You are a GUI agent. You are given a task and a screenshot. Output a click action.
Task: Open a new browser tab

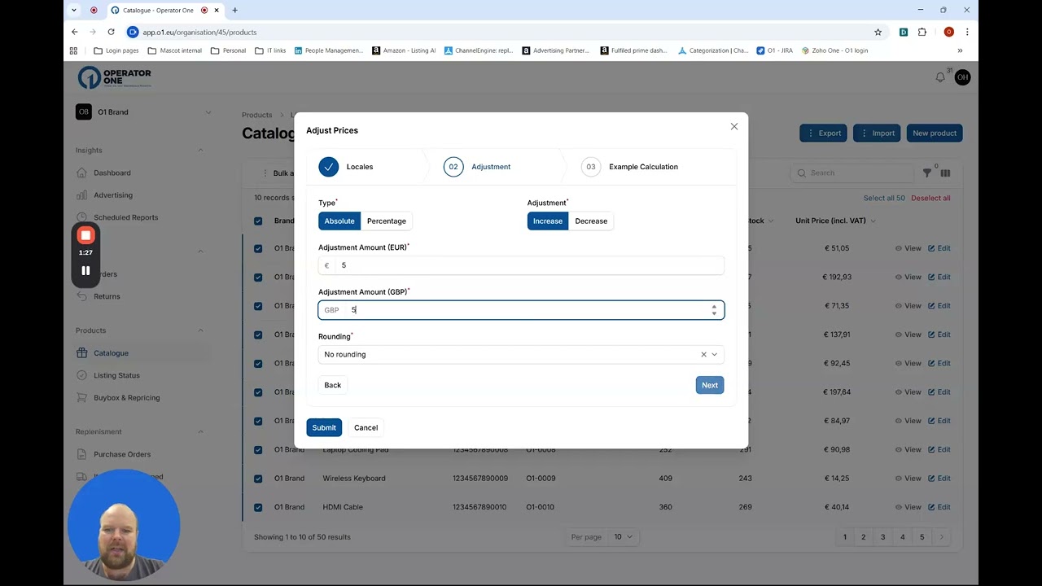[x=235, y=11]
